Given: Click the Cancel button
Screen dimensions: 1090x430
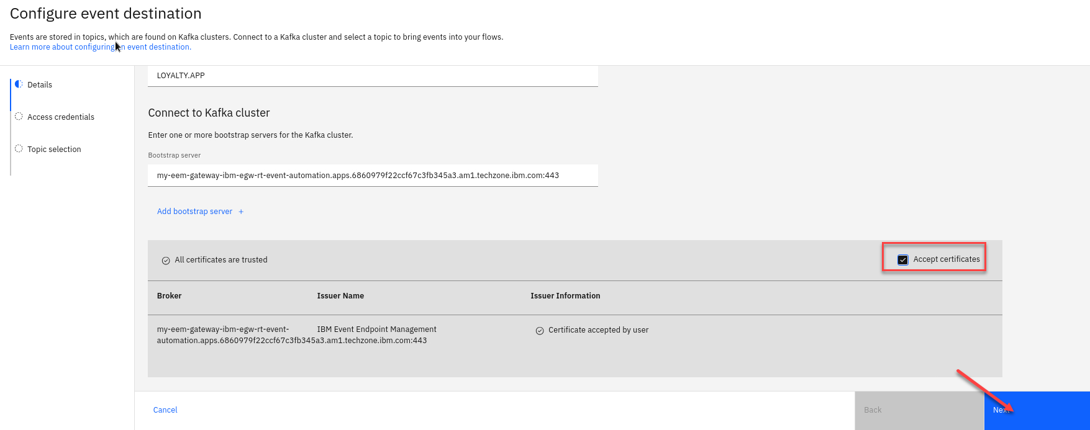Looking at the screenshot, I should (x=165, y=410).
